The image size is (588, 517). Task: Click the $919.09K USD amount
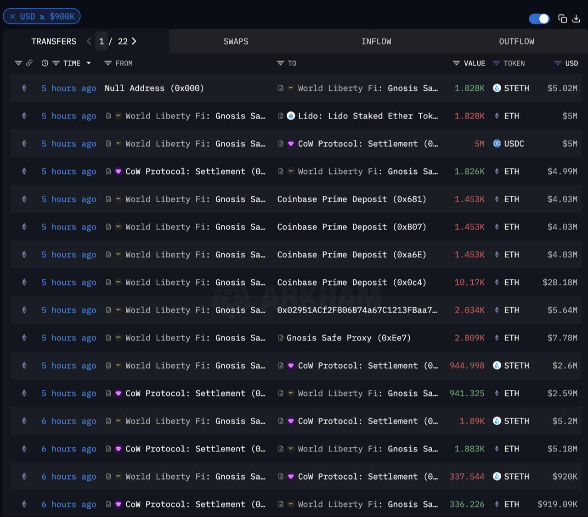pos(557,504)
